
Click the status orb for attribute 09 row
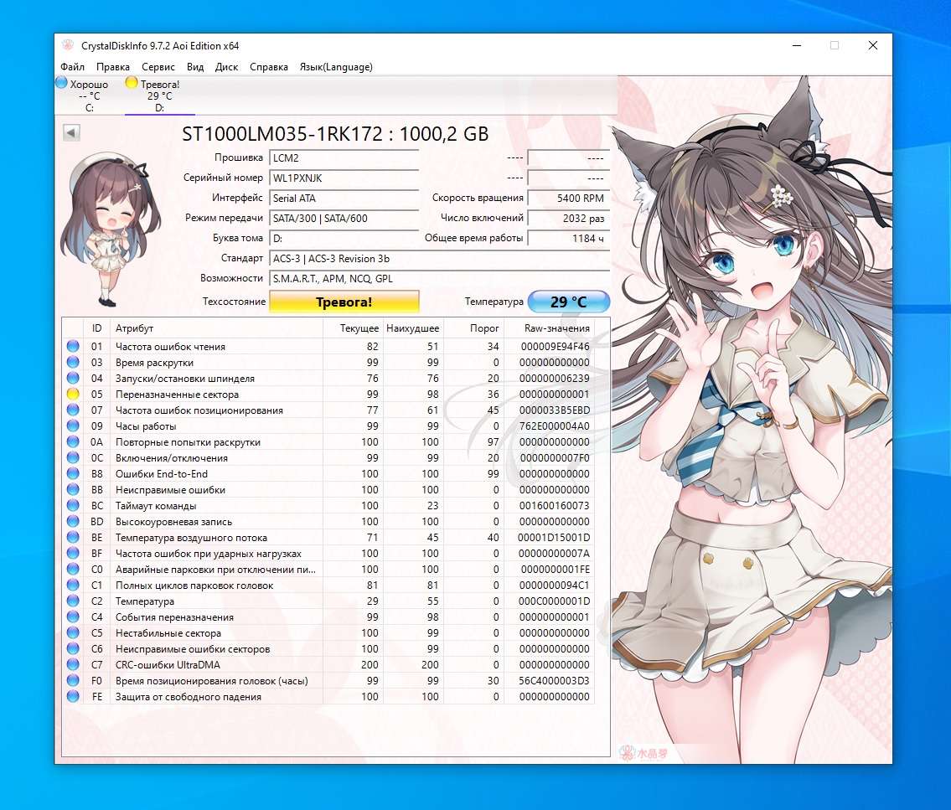73,426
